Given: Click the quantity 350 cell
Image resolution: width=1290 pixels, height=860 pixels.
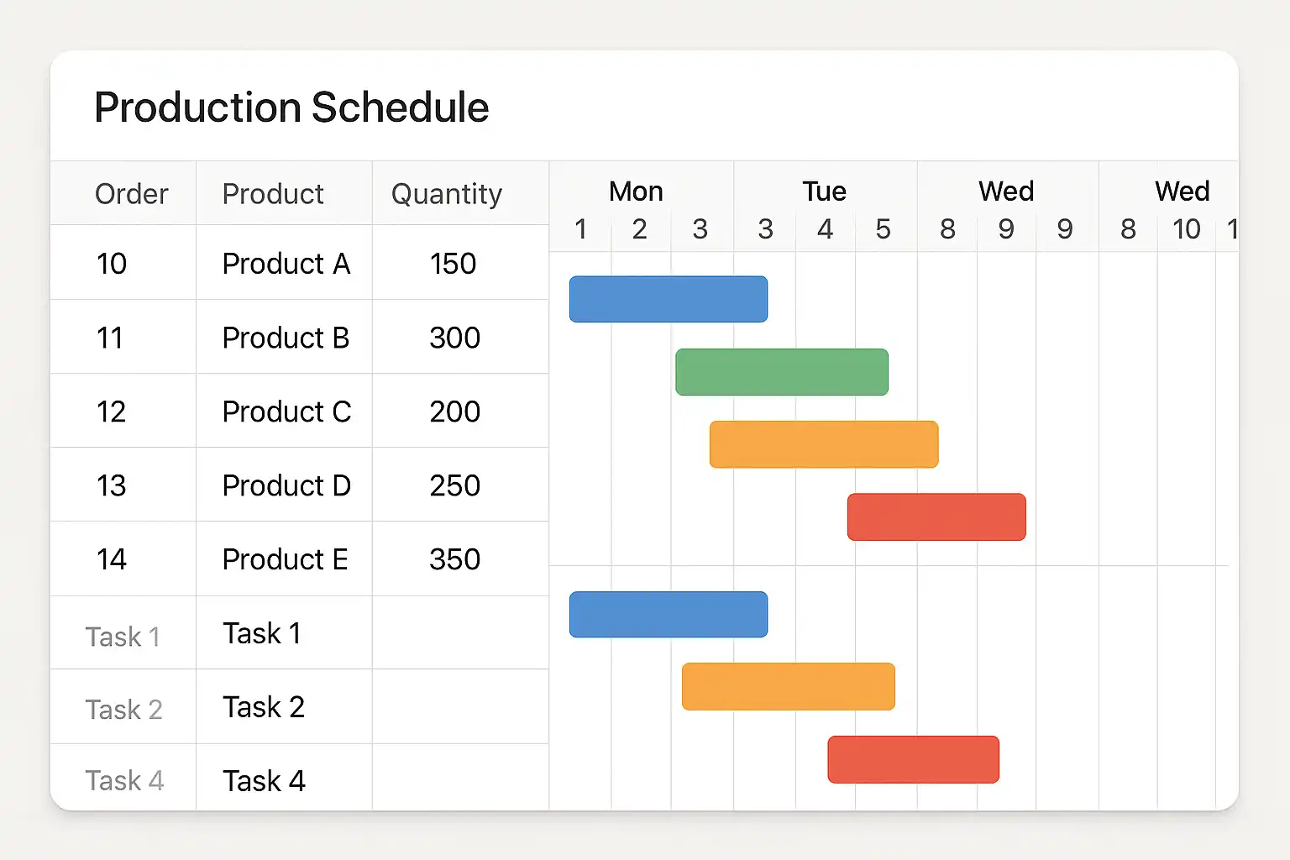Looking at the screenshot, I should 454,559.
